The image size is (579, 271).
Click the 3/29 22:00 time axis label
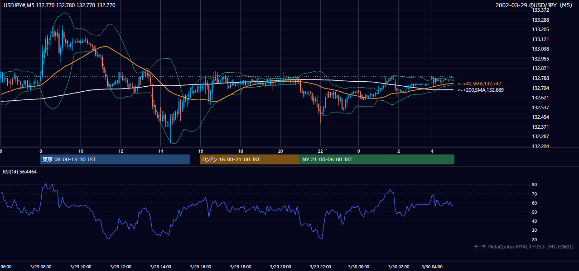click(x=320, y=267)
